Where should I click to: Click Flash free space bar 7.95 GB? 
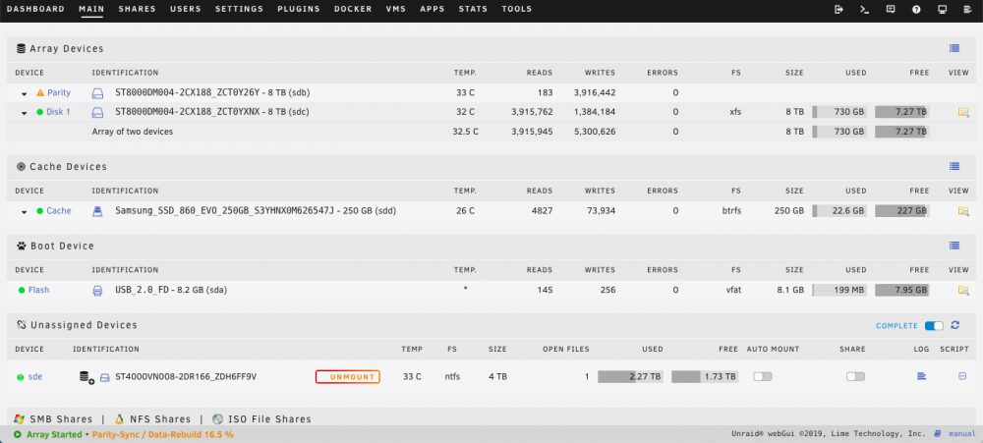(x=902, y=290)
